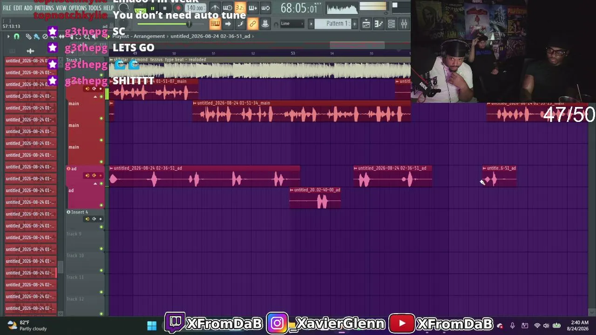
Task: Toggle the note/clip grouping icon
Action: [x=240, y=24]
